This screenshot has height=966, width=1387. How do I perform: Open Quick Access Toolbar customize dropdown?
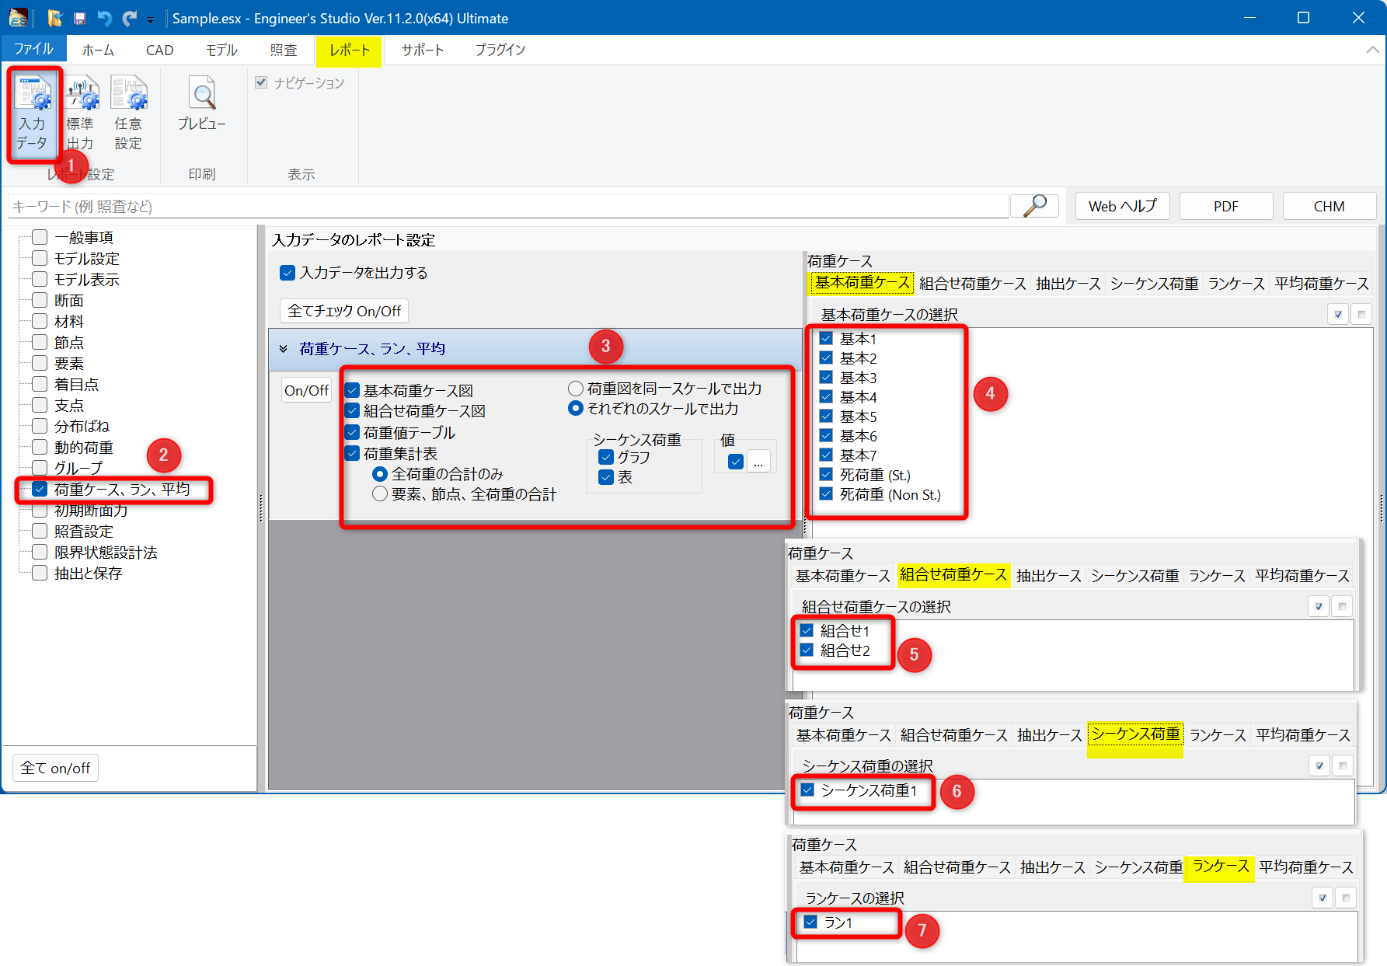[150, 19]
